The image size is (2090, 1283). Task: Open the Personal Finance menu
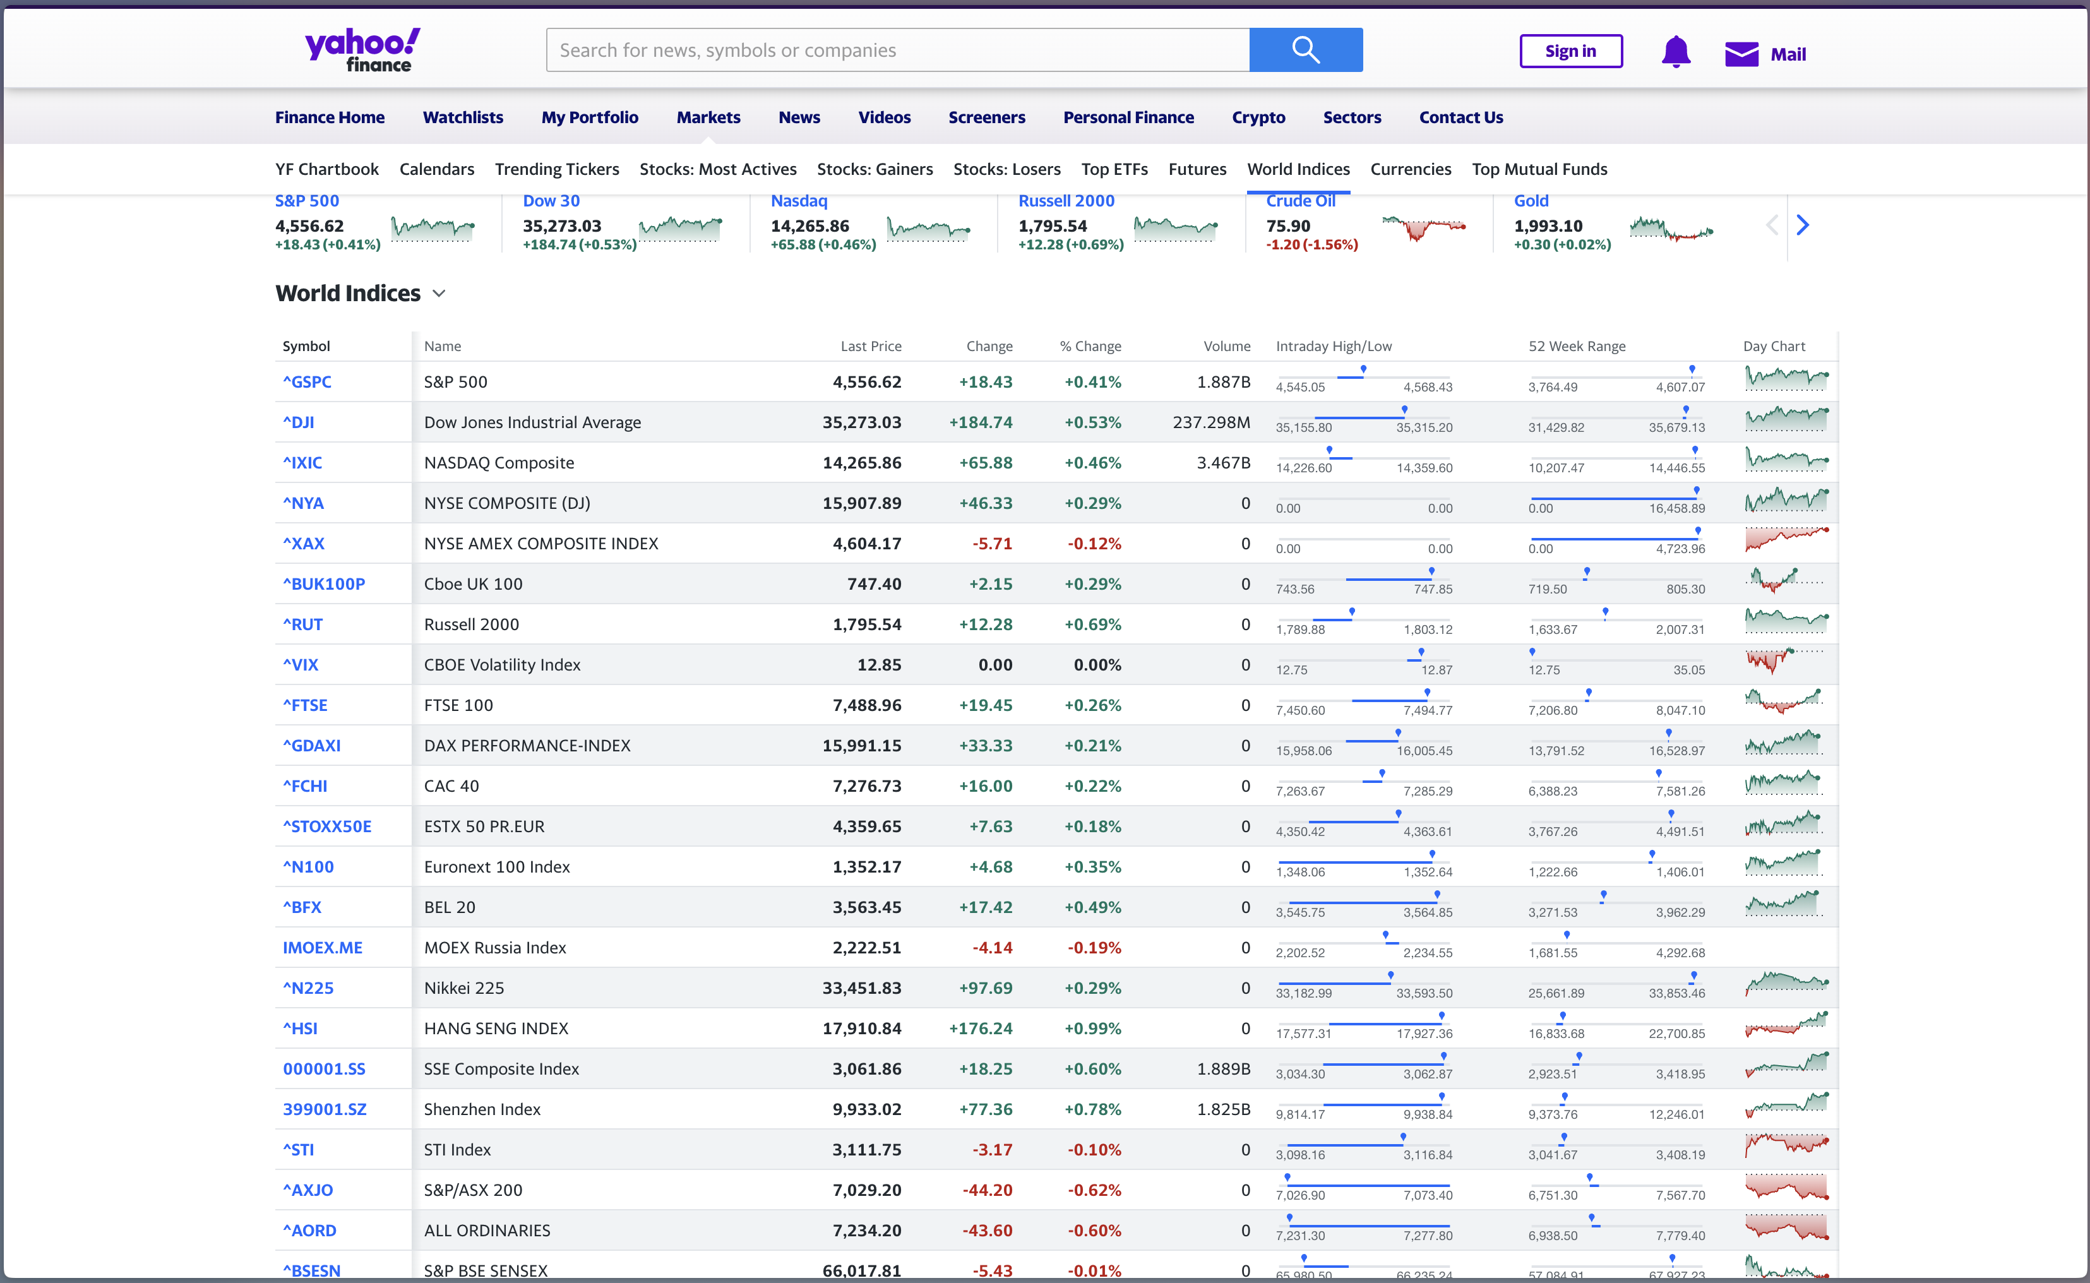[1128, 117]
